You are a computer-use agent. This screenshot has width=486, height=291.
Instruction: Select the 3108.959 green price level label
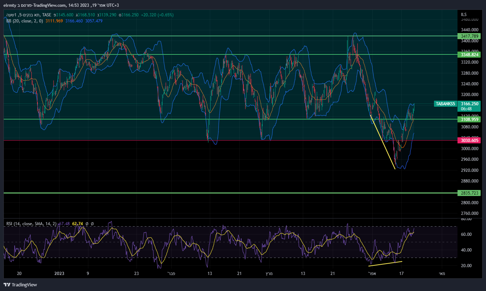click(469, 120)
